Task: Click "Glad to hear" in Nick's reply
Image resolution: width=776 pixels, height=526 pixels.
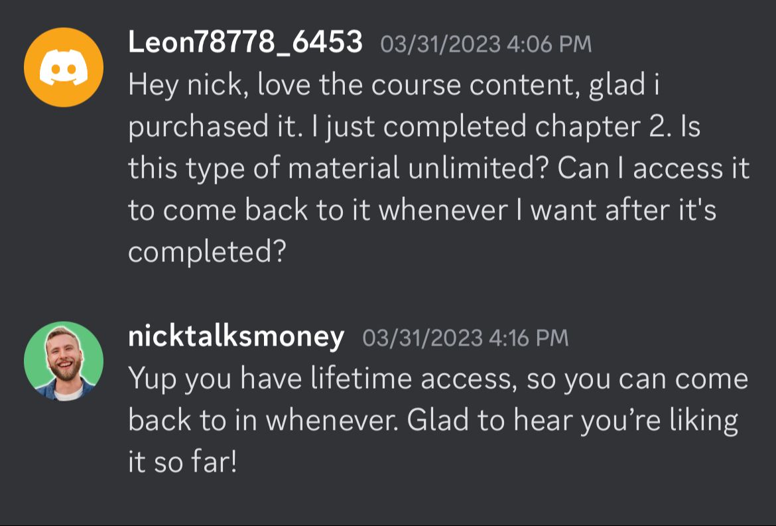Action: (489, 421)
